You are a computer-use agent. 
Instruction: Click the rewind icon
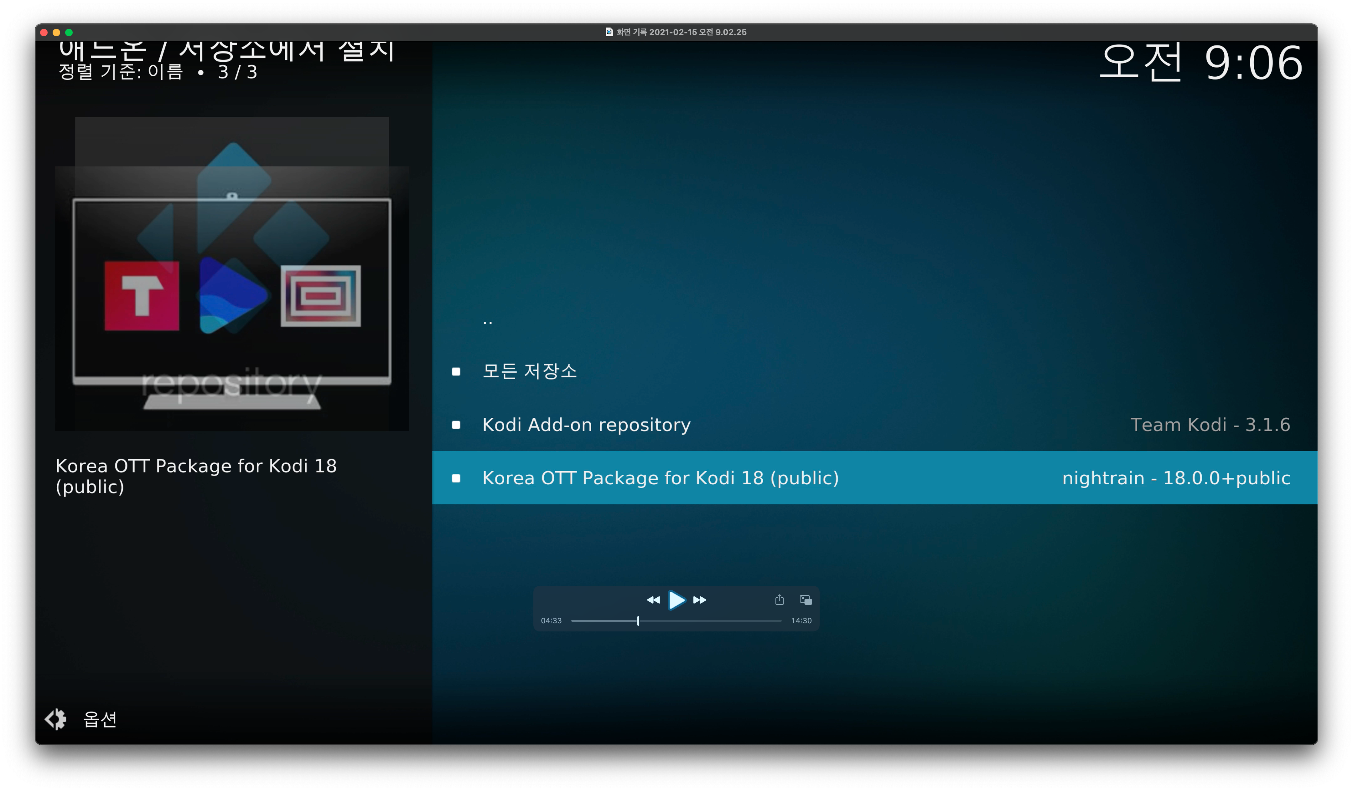point(653,600)
